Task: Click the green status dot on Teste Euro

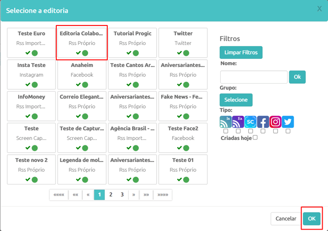Action: click(x=35, y=53)
